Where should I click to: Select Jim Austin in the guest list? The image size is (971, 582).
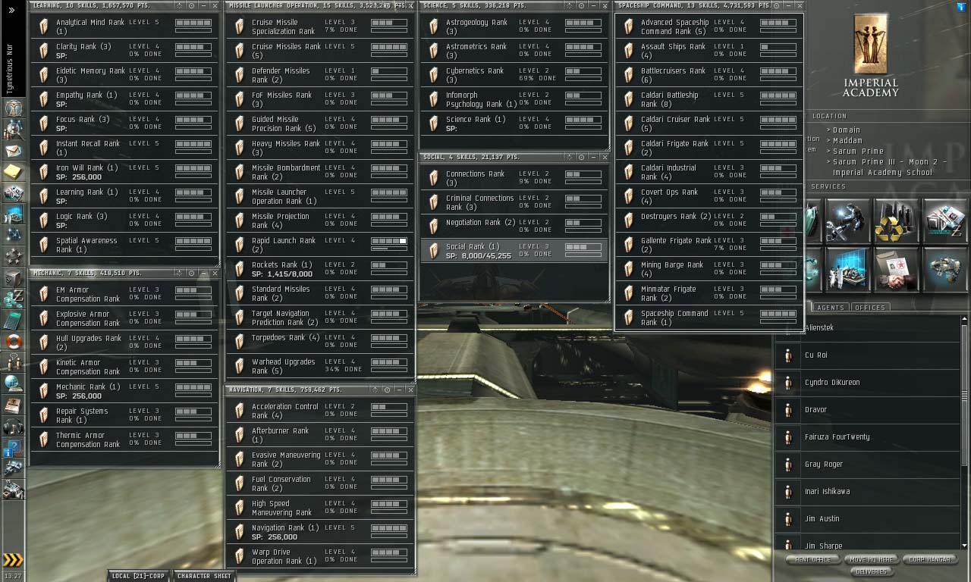(x=868, y=519)
